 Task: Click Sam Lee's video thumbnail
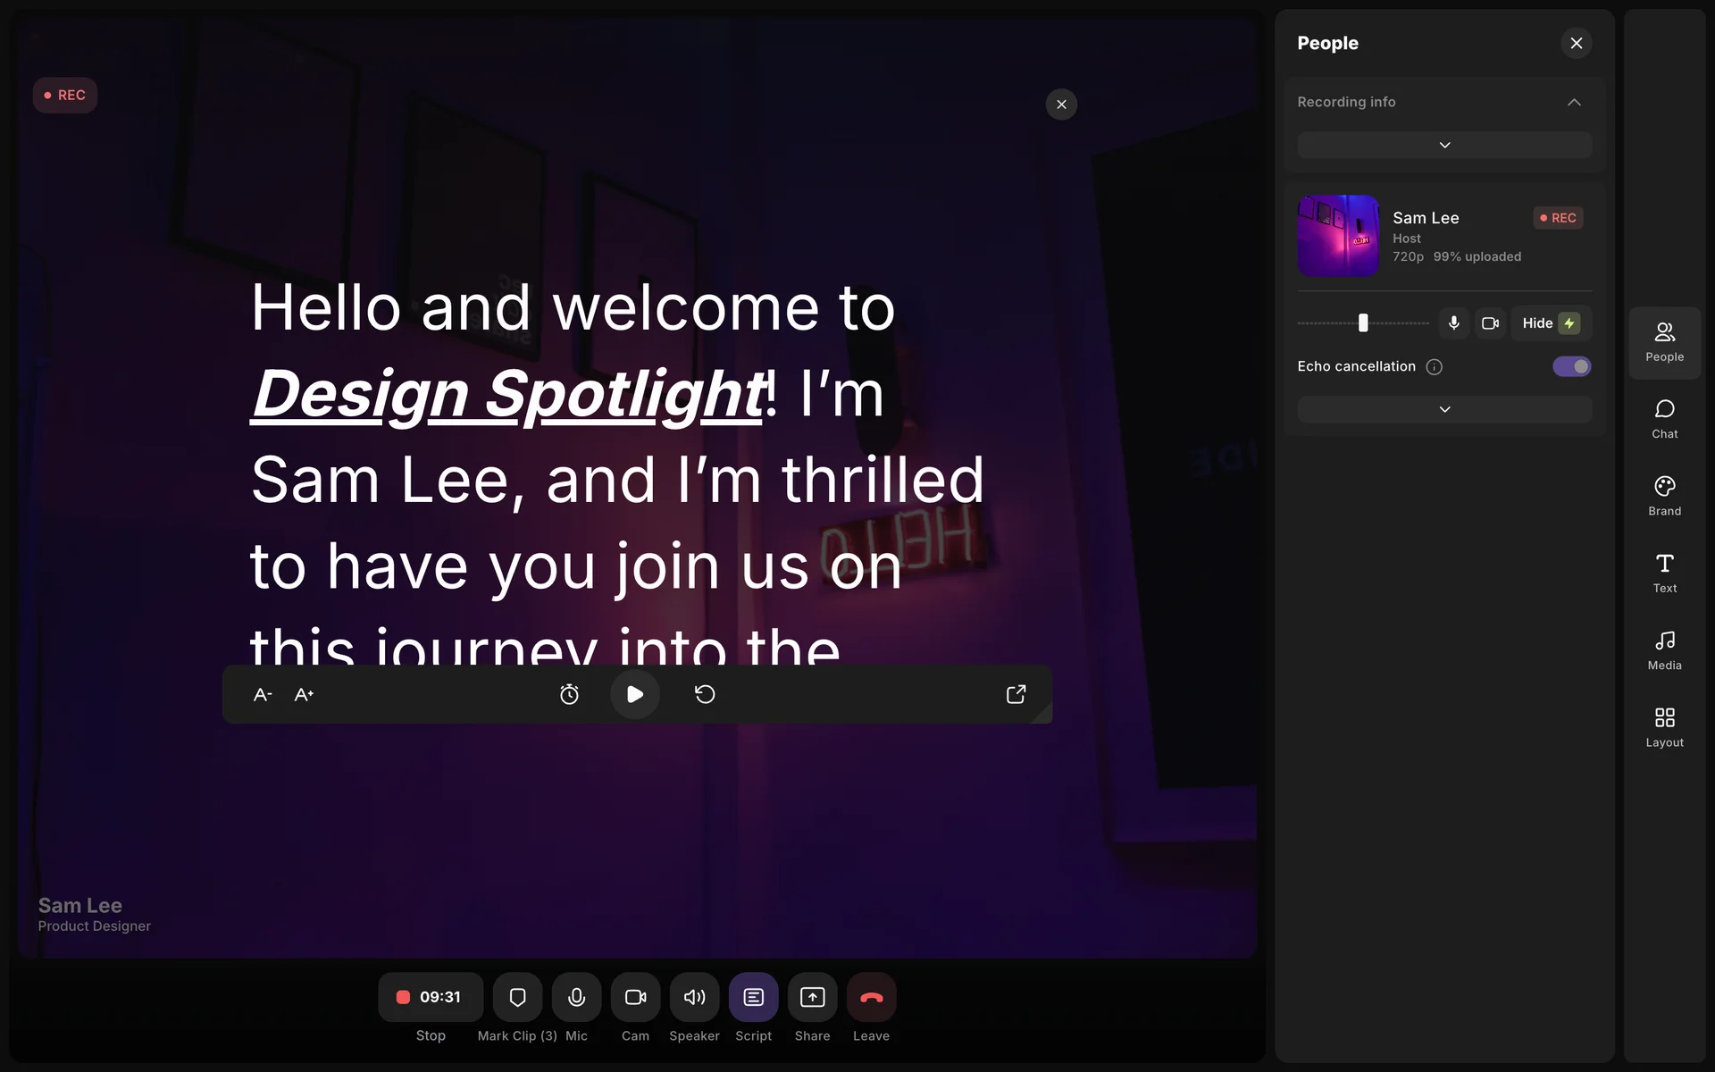tap(1338, 236)
